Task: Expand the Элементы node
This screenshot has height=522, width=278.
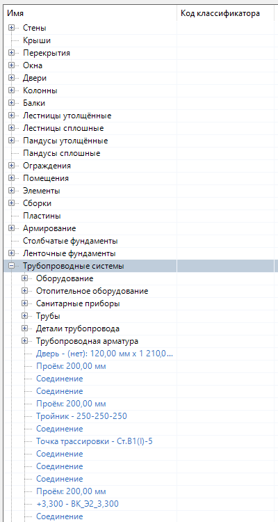Action: pos(12,191)
